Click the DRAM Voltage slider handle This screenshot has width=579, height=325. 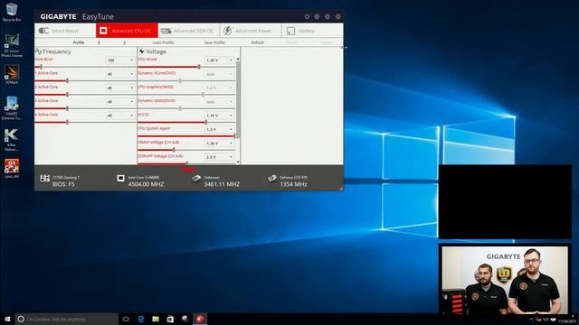pyautogui.click(x=174, y=150)
